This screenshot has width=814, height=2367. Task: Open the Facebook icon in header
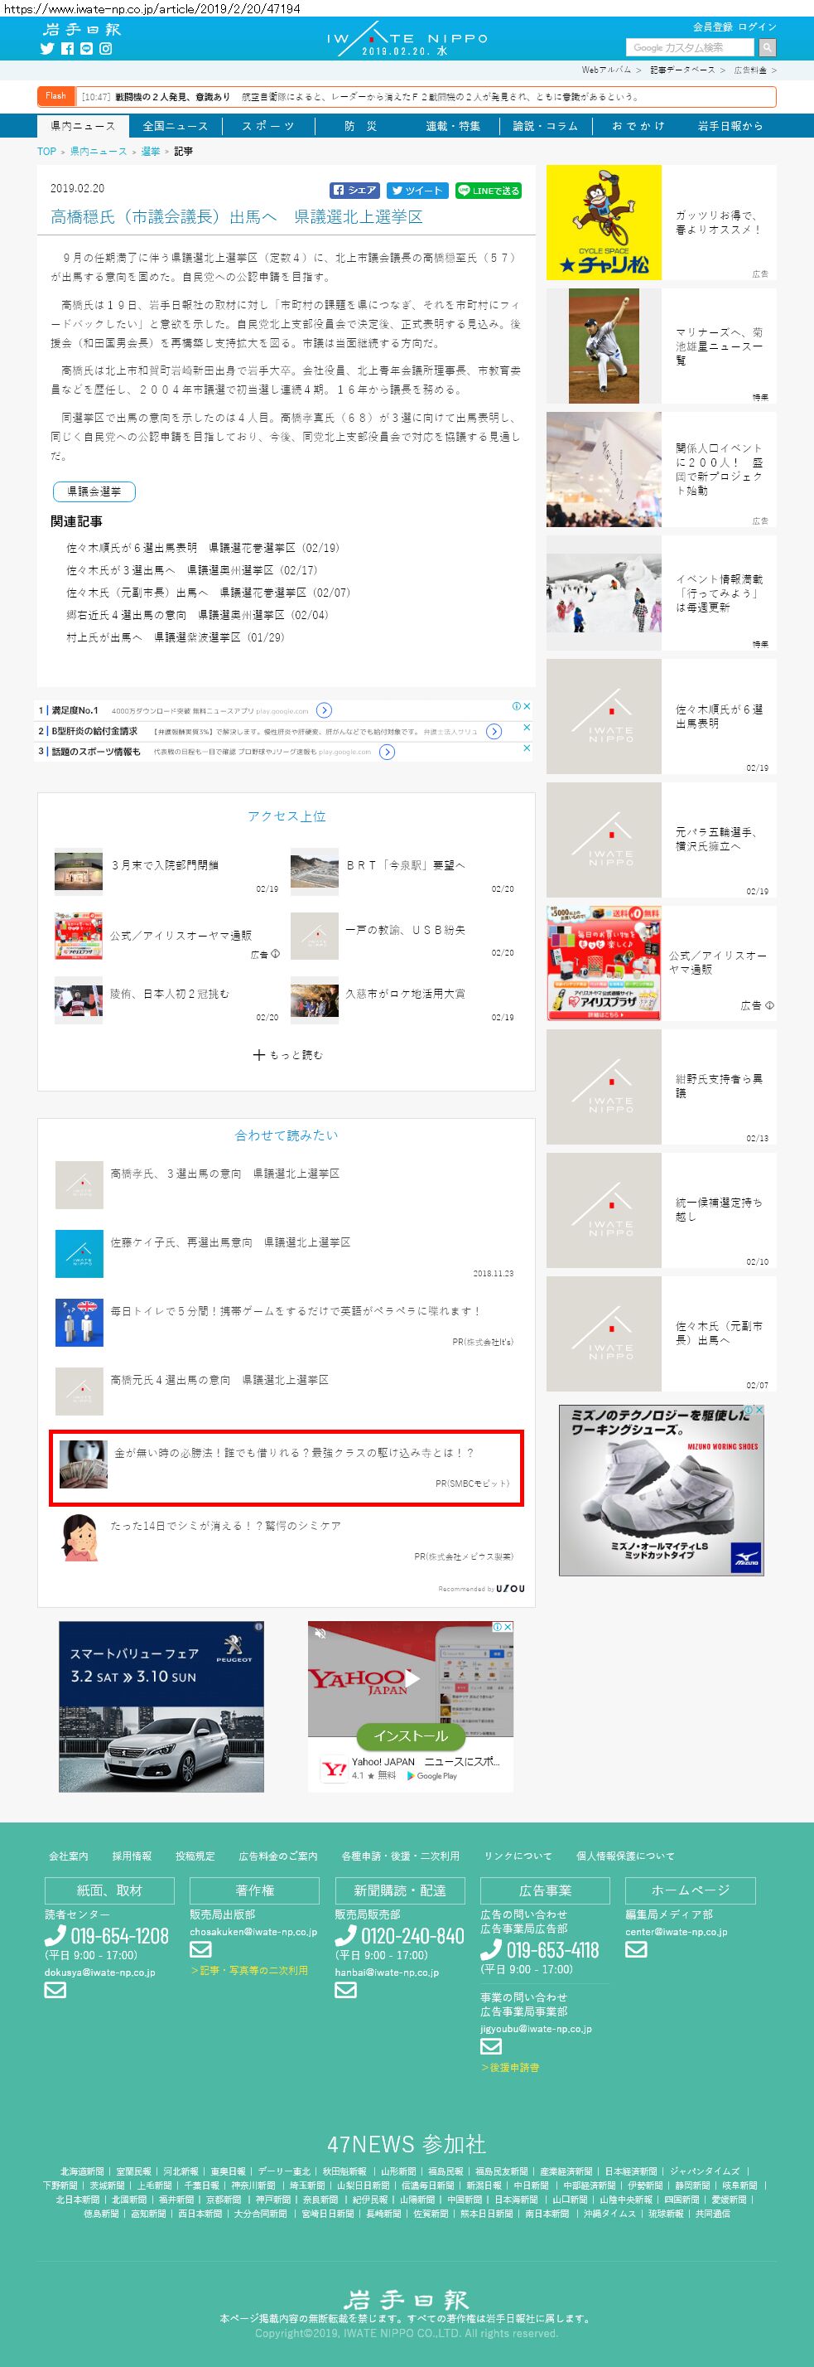point(67,49)
